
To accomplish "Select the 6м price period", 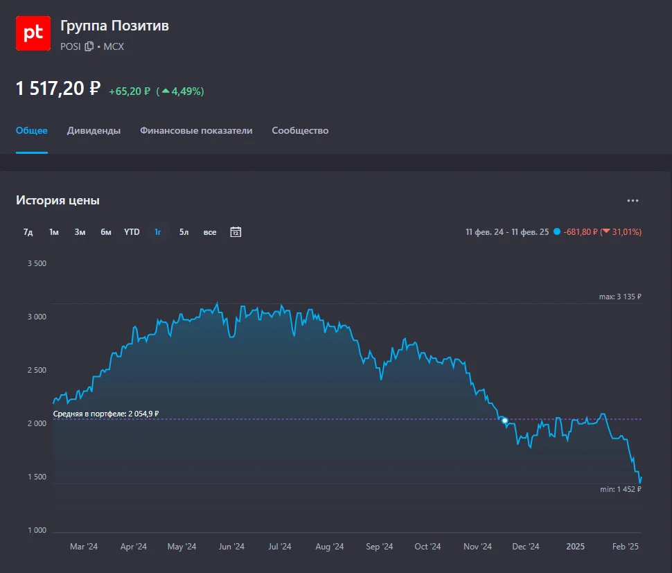I will pos(106,232).
